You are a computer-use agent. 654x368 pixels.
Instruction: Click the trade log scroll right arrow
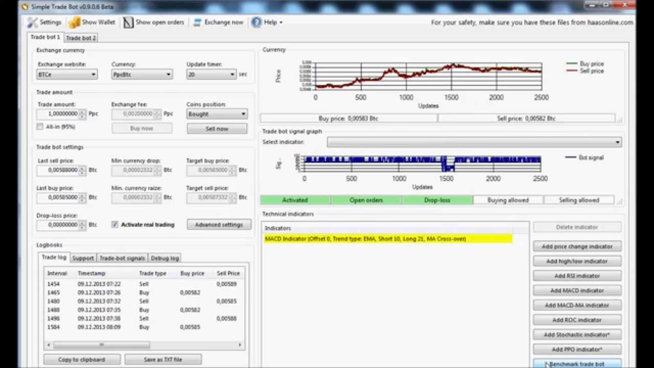pos(240,345)
